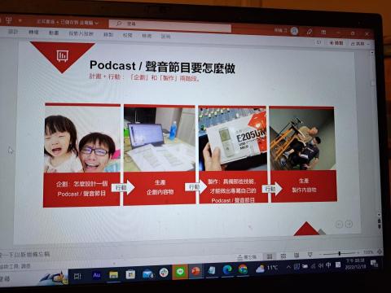
Task: Open the notification center icon
Action: tap(375, 263)
